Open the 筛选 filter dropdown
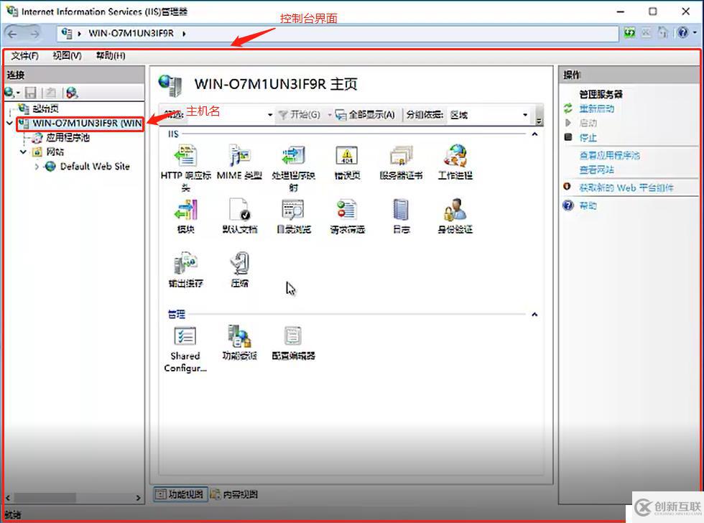The width and height of the screenshot is (704, 523). pos(270,115)
